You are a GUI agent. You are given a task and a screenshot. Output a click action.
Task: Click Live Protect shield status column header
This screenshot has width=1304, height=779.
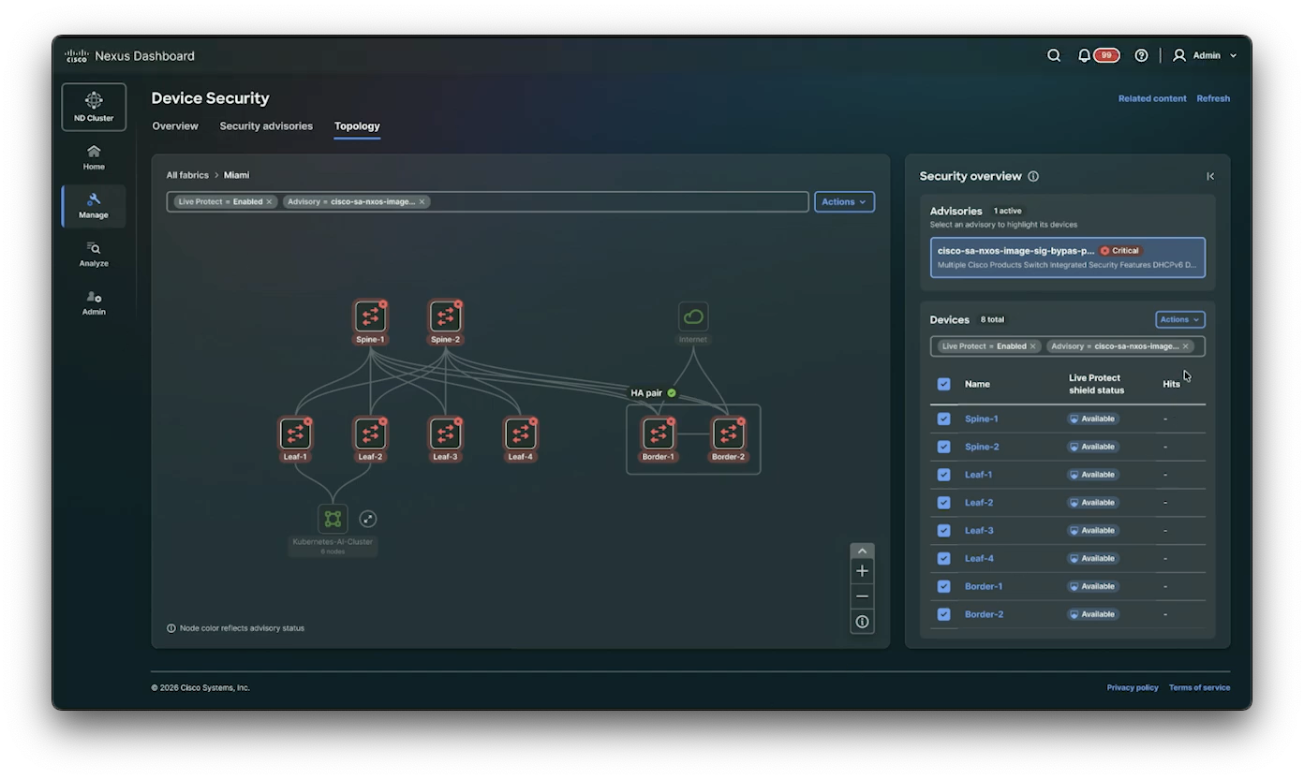pyautogui.click(x=1094, y=384)
